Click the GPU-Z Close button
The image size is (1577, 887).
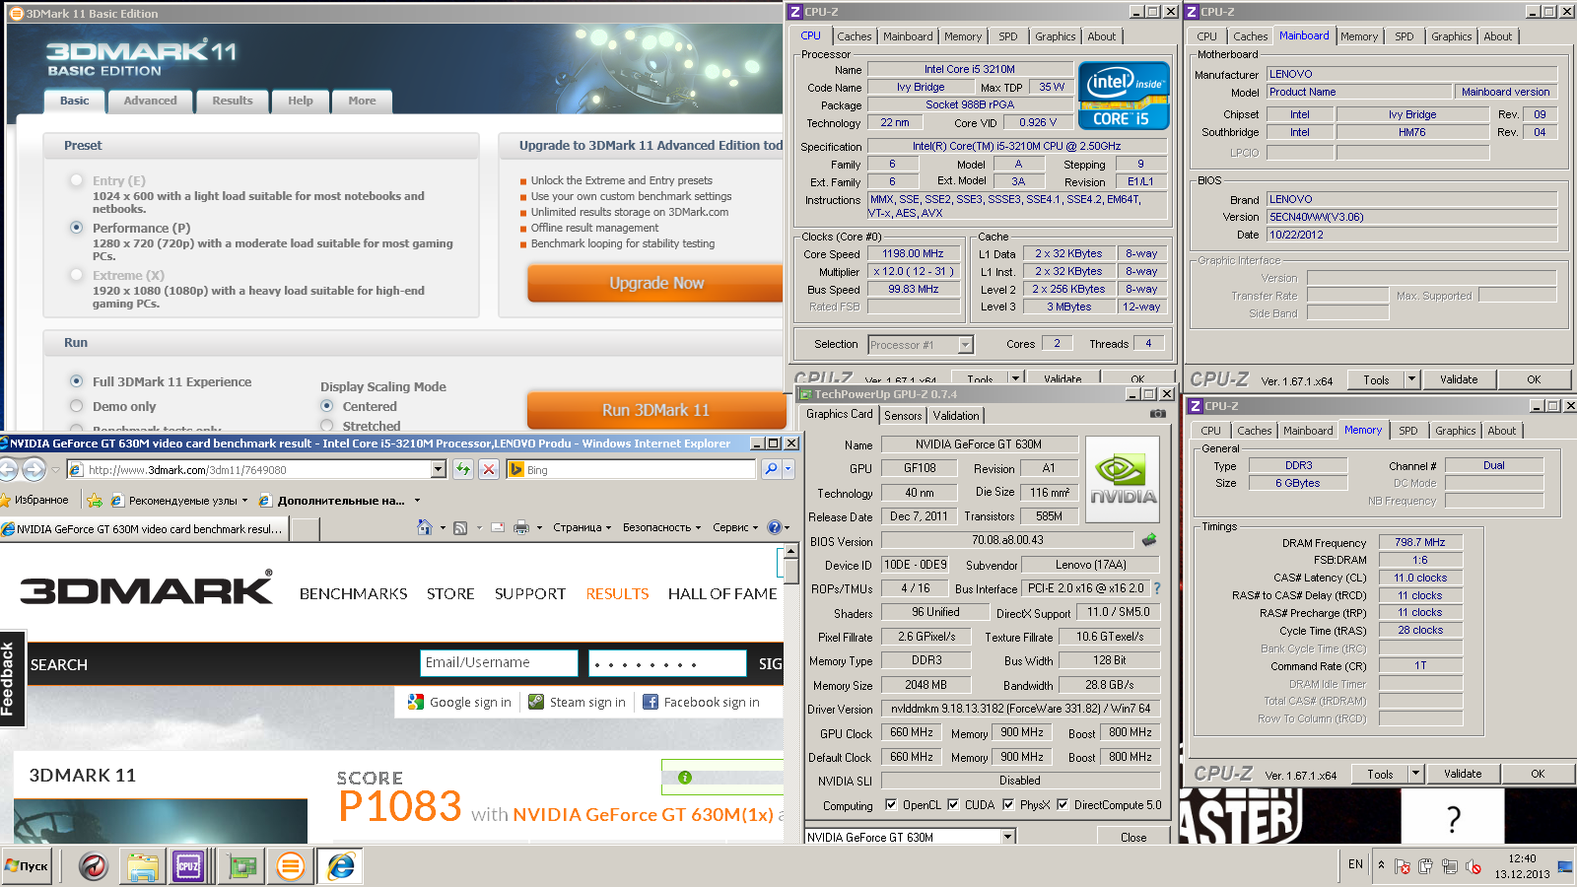click(x=1133, y=837)
